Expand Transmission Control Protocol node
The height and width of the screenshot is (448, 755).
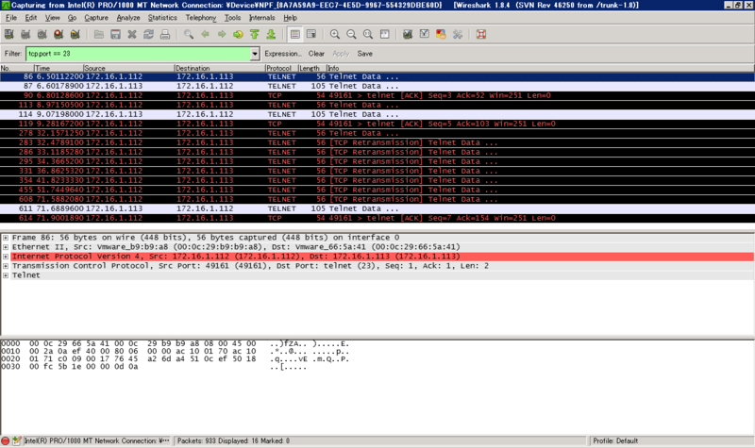6,266
